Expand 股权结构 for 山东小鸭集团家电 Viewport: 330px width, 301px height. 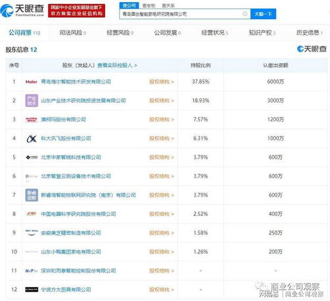pos(162,251)
